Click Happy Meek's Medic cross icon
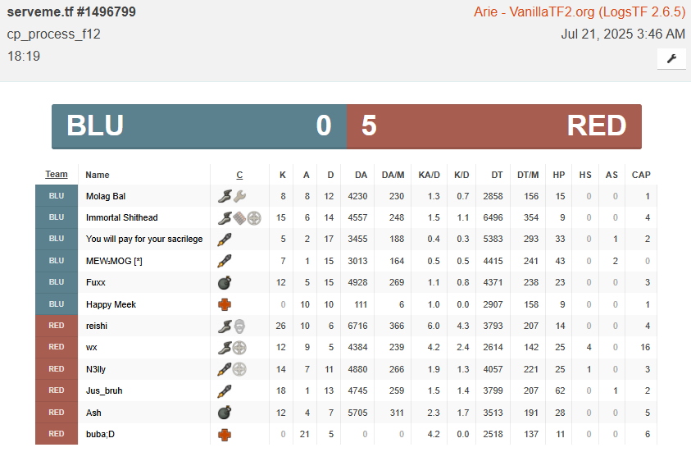The width and height of the screenshot is (691, 452). (x=225, y=304)
